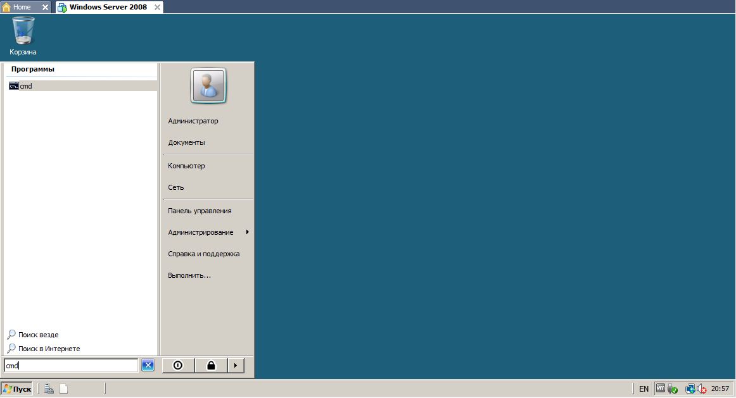Image resolution: width=736 pixels, height=398 pixels.
Task: Click the blank document quick launch icon
Action: [64, 389]
